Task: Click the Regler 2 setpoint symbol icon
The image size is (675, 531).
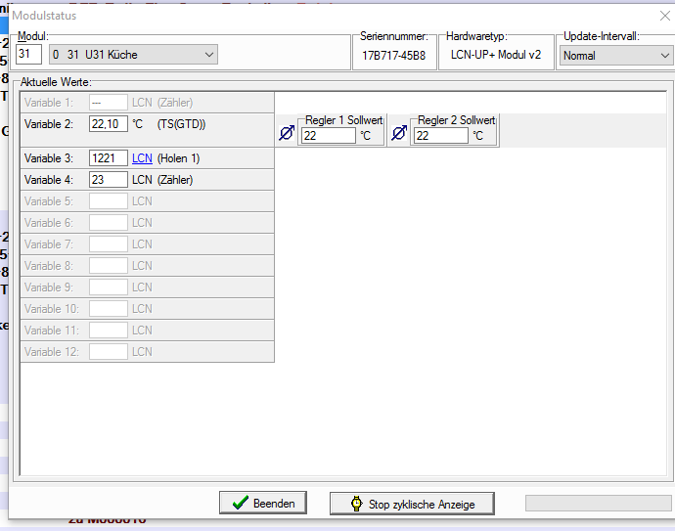Action: click(399, 134)
